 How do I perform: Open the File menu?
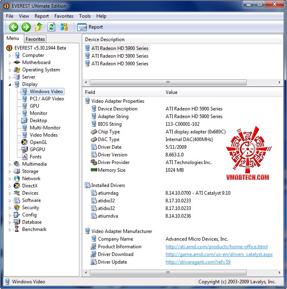click(x=10, y=16)
